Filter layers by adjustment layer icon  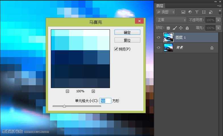(190, 12)
